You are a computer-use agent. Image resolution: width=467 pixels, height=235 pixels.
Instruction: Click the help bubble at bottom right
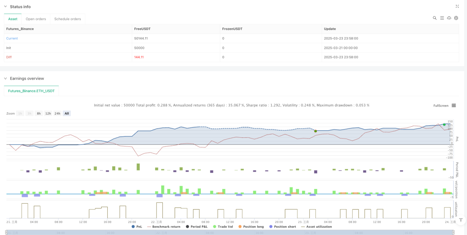coord(461,220)
